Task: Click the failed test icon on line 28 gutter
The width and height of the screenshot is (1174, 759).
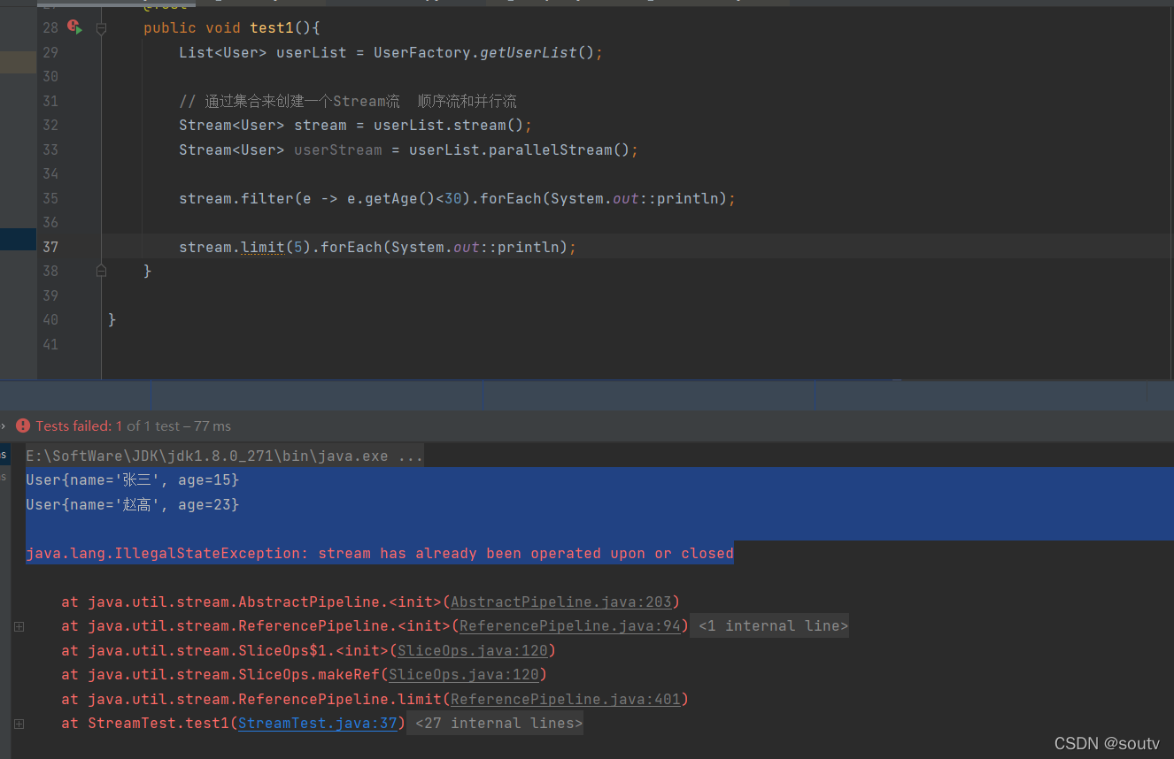Action: click(74, 27)
